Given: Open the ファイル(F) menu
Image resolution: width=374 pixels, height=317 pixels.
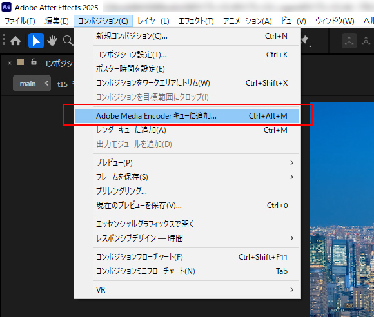Looking at the screenshot, I should tap(20, 21).
